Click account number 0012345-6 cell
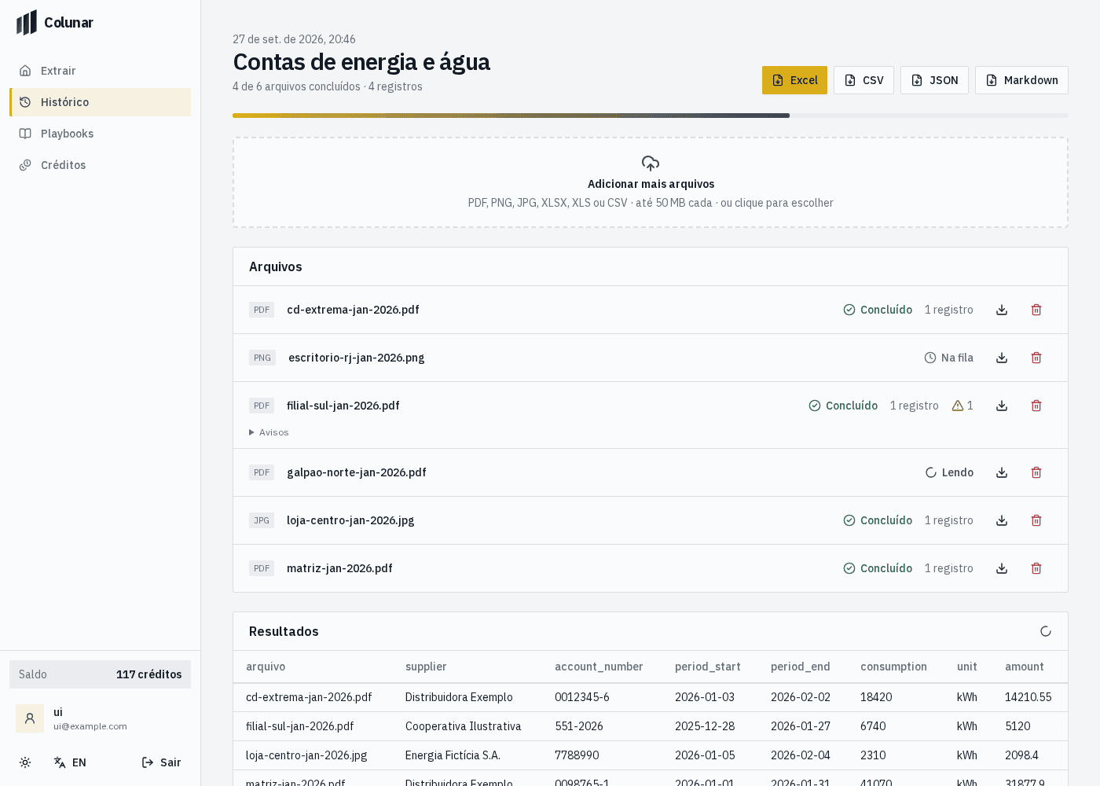This screenshot has width=1100, height=786. 582,697
